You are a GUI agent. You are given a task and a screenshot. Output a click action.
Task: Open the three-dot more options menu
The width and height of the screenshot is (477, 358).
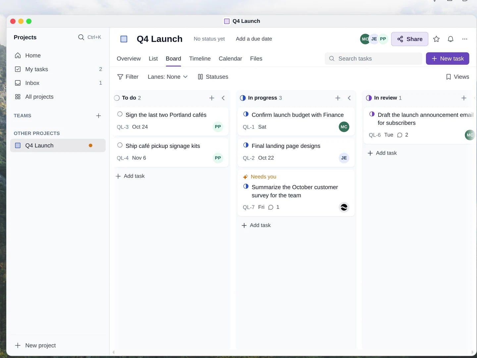pyautogui.click(x=465, y=39)
